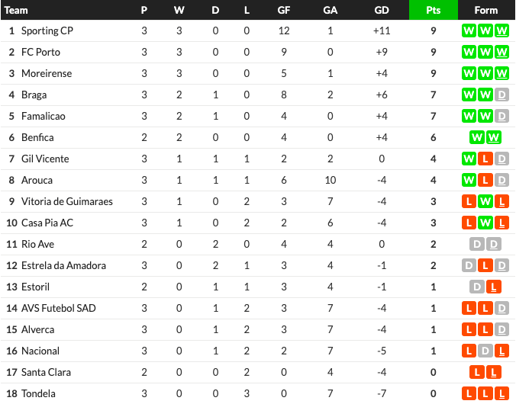
Task: Click Vitoria de Guimaraes green W badge
Action: pyautogui.click(x=485, y=202)
